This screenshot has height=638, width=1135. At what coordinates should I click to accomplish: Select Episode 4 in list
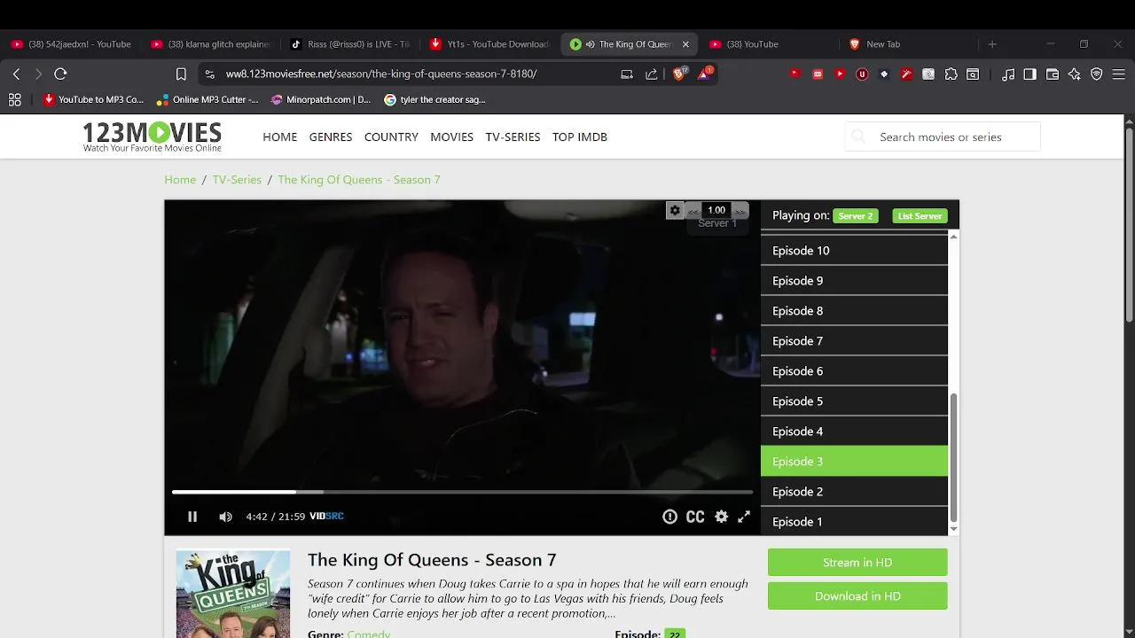coord(854,432)
